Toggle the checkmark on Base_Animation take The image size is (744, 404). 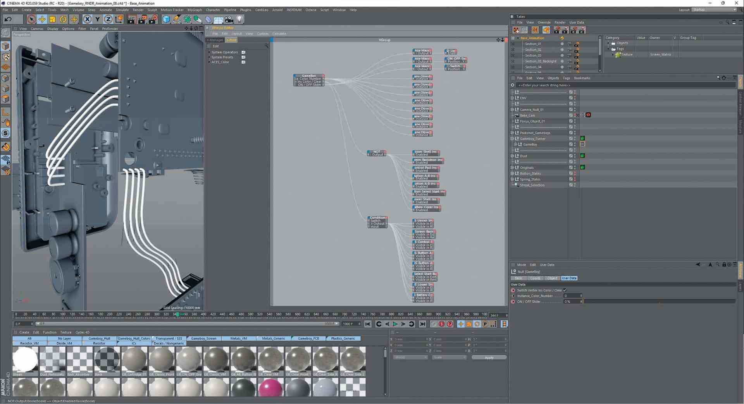[x=562, y=38]
